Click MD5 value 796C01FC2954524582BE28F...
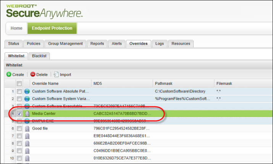 (x=121, y=128)
